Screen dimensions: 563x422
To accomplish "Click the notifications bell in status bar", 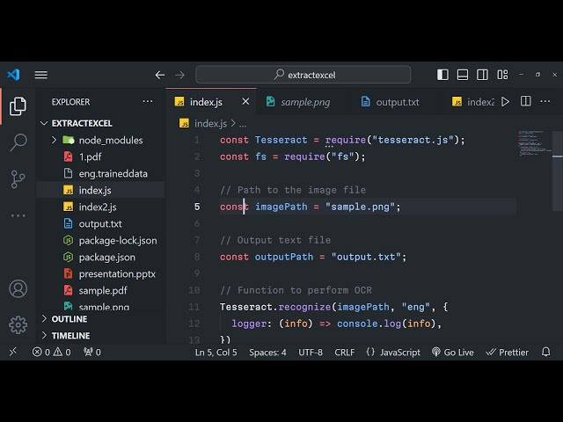I will [x=546, y=352].
